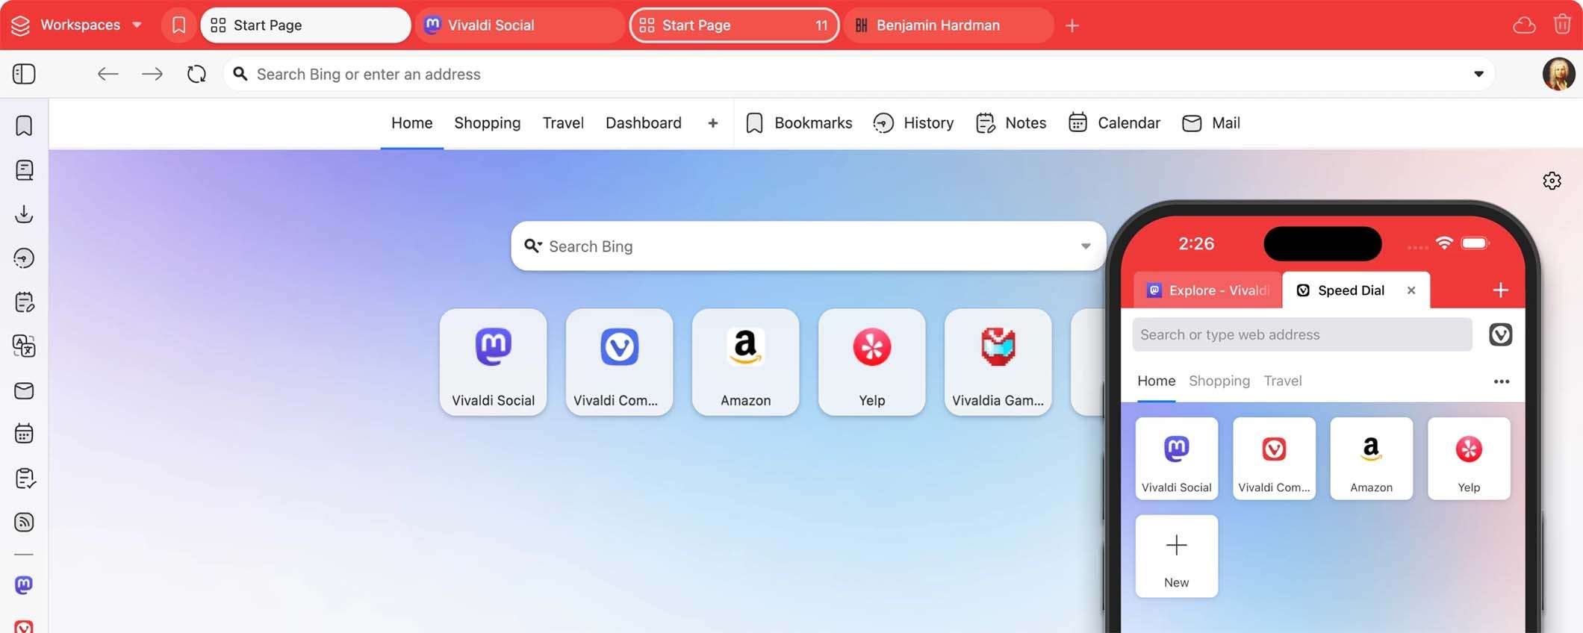Open start page settings gear
This screenshot has height=633, width=1583.
point(1552,181)
